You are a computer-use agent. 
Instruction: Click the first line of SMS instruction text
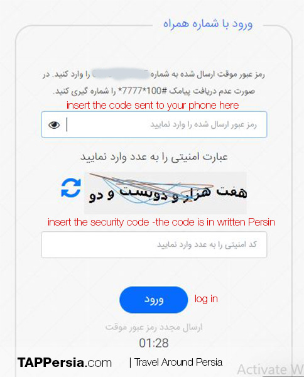coord(154,74)
